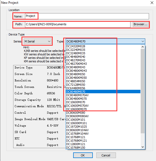Choose DC80480M070AV list entry

point(103,95)
